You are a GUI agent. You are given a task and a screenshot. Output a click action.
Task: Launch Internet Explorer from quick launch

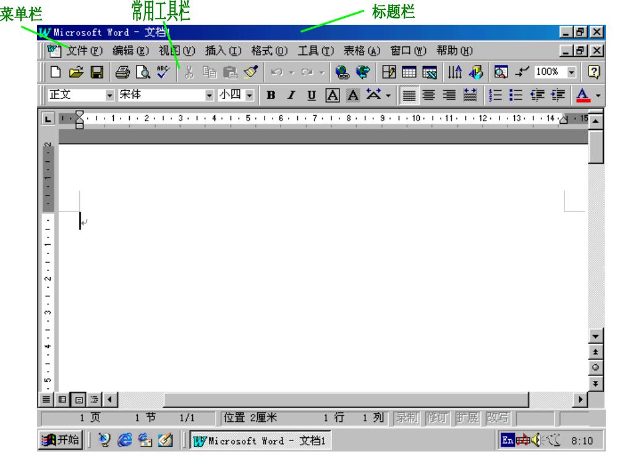[124, 440]
